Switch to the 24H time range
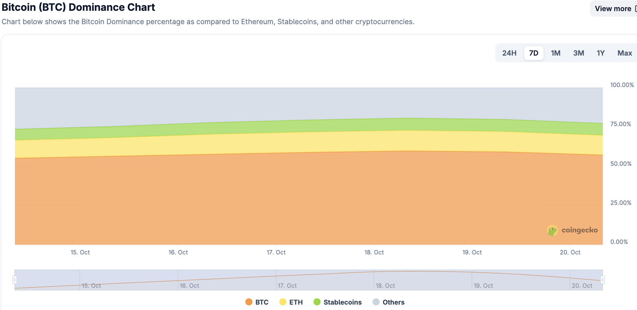The width and height of the screenshot is (637, 310). point(509,53)
